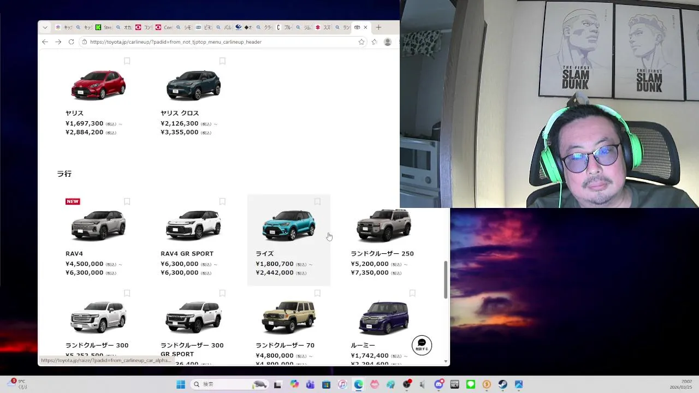Switch to the Con tab
This screenshot has width=699, height=393.
(x=164, y=27)
